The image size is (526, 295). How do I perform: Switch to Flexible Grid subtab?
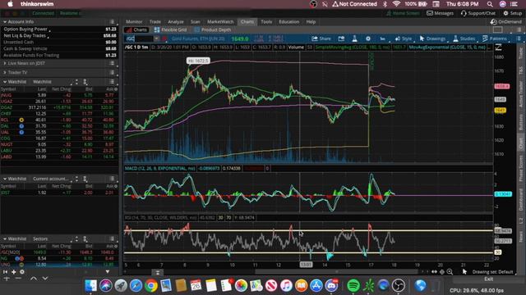[170, 29]
